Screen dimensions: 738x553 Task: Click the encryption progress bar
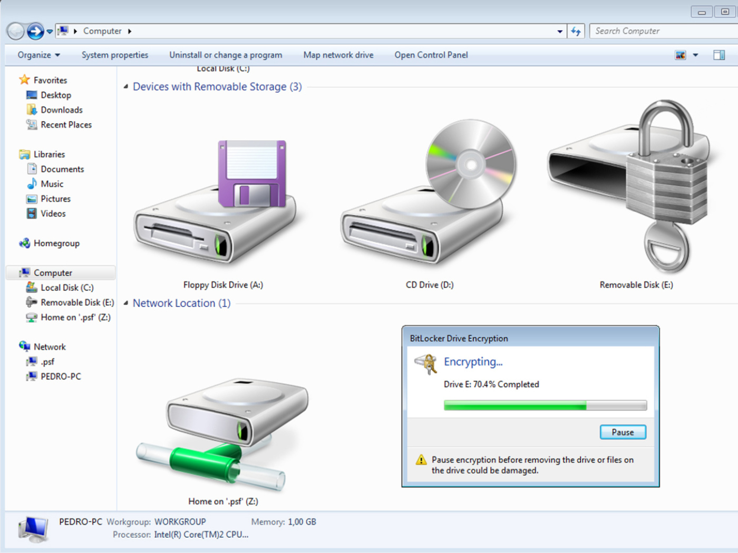[x=545, y=405]
